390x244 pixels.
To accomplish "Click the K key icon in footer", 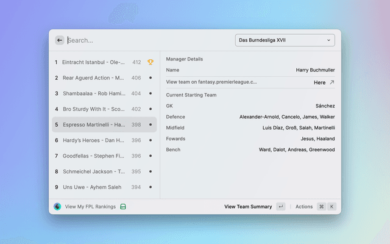I will pyautogui.click(x=332, y=207).
